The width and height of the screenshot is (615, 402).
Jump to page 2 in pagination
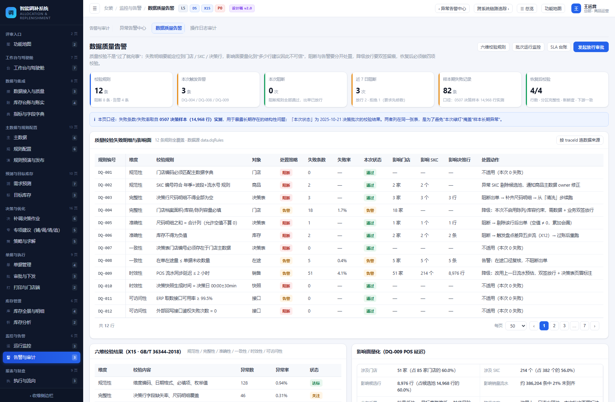[x=554, y=326]
